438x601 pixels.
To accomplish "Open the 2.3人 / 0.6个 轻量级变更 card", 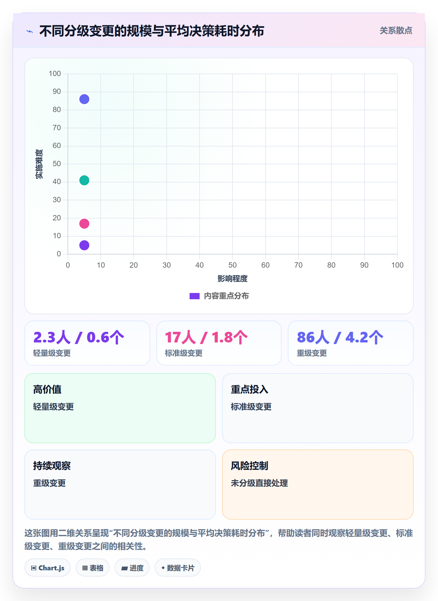I will point(87,343).
